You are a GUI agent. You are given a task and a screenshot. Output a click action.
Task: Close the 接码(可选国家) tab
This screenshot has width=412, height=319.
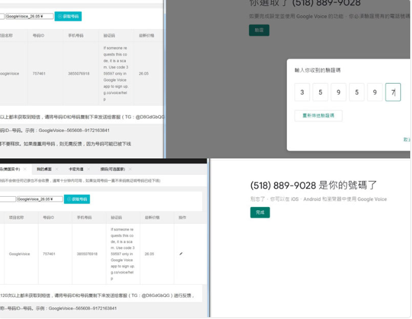[x=131, y=169]
